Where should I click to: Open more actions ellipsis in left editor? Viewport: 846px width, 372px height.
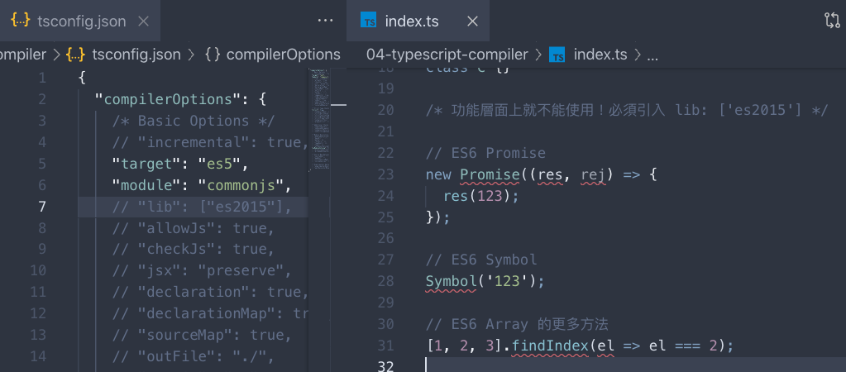(x=325, y=21)
